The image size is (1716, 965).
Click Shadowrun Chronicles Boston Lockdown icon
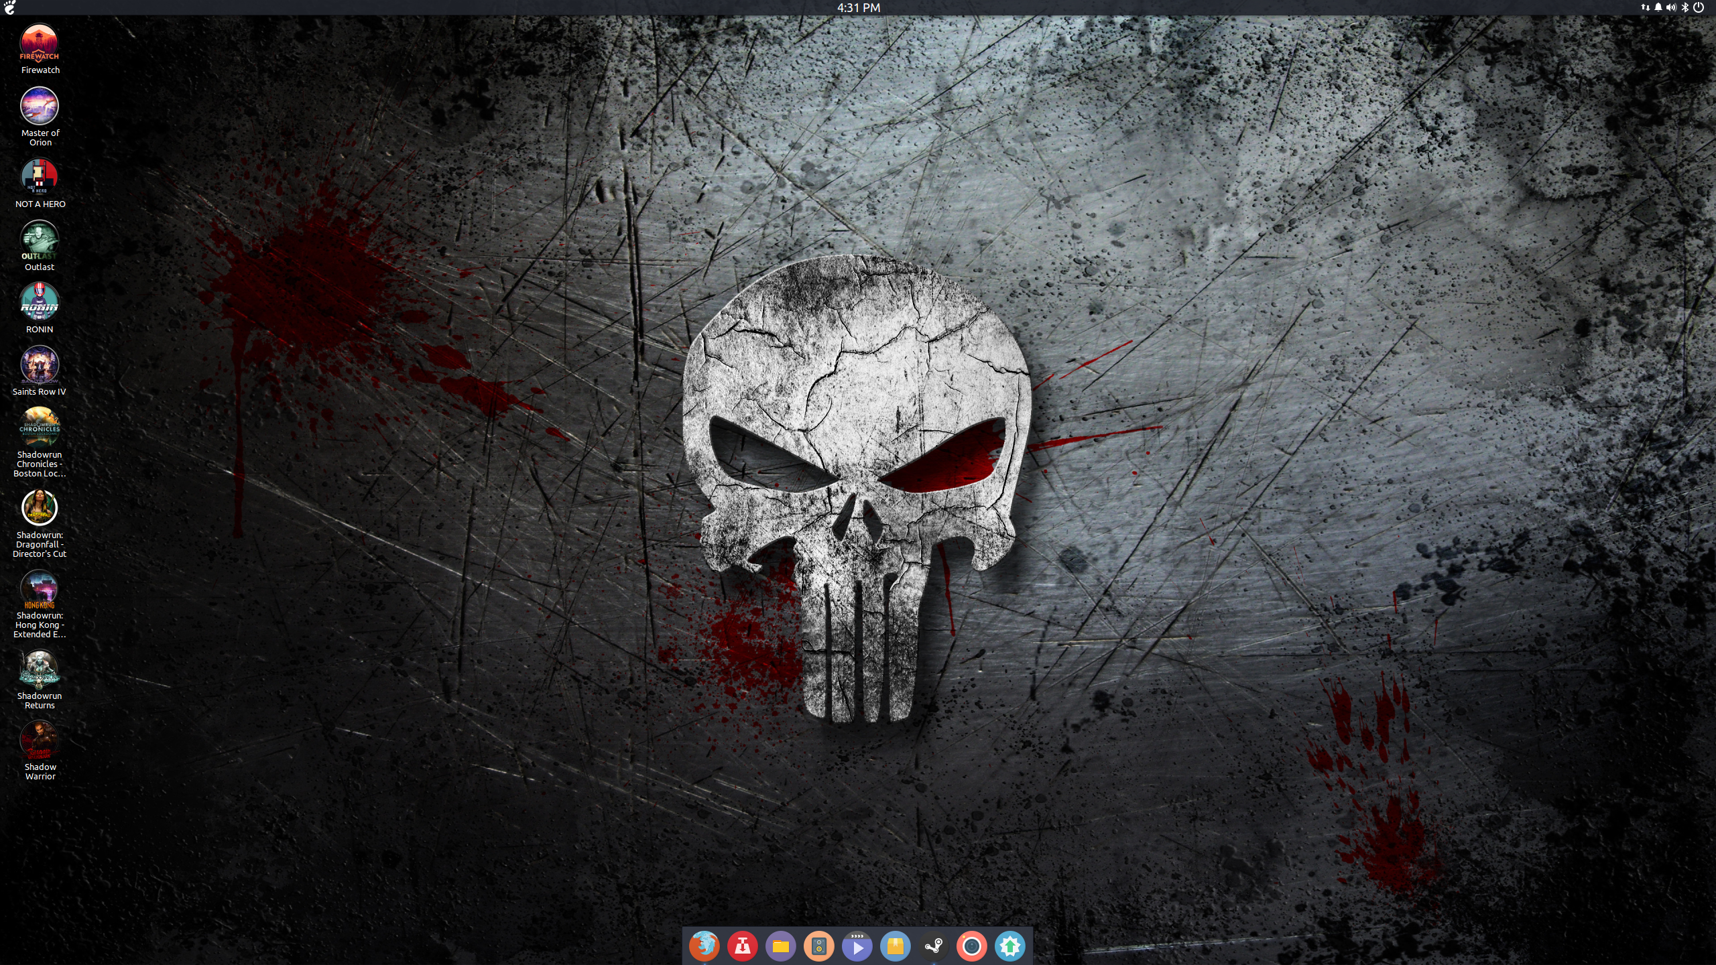click(40, 442)
